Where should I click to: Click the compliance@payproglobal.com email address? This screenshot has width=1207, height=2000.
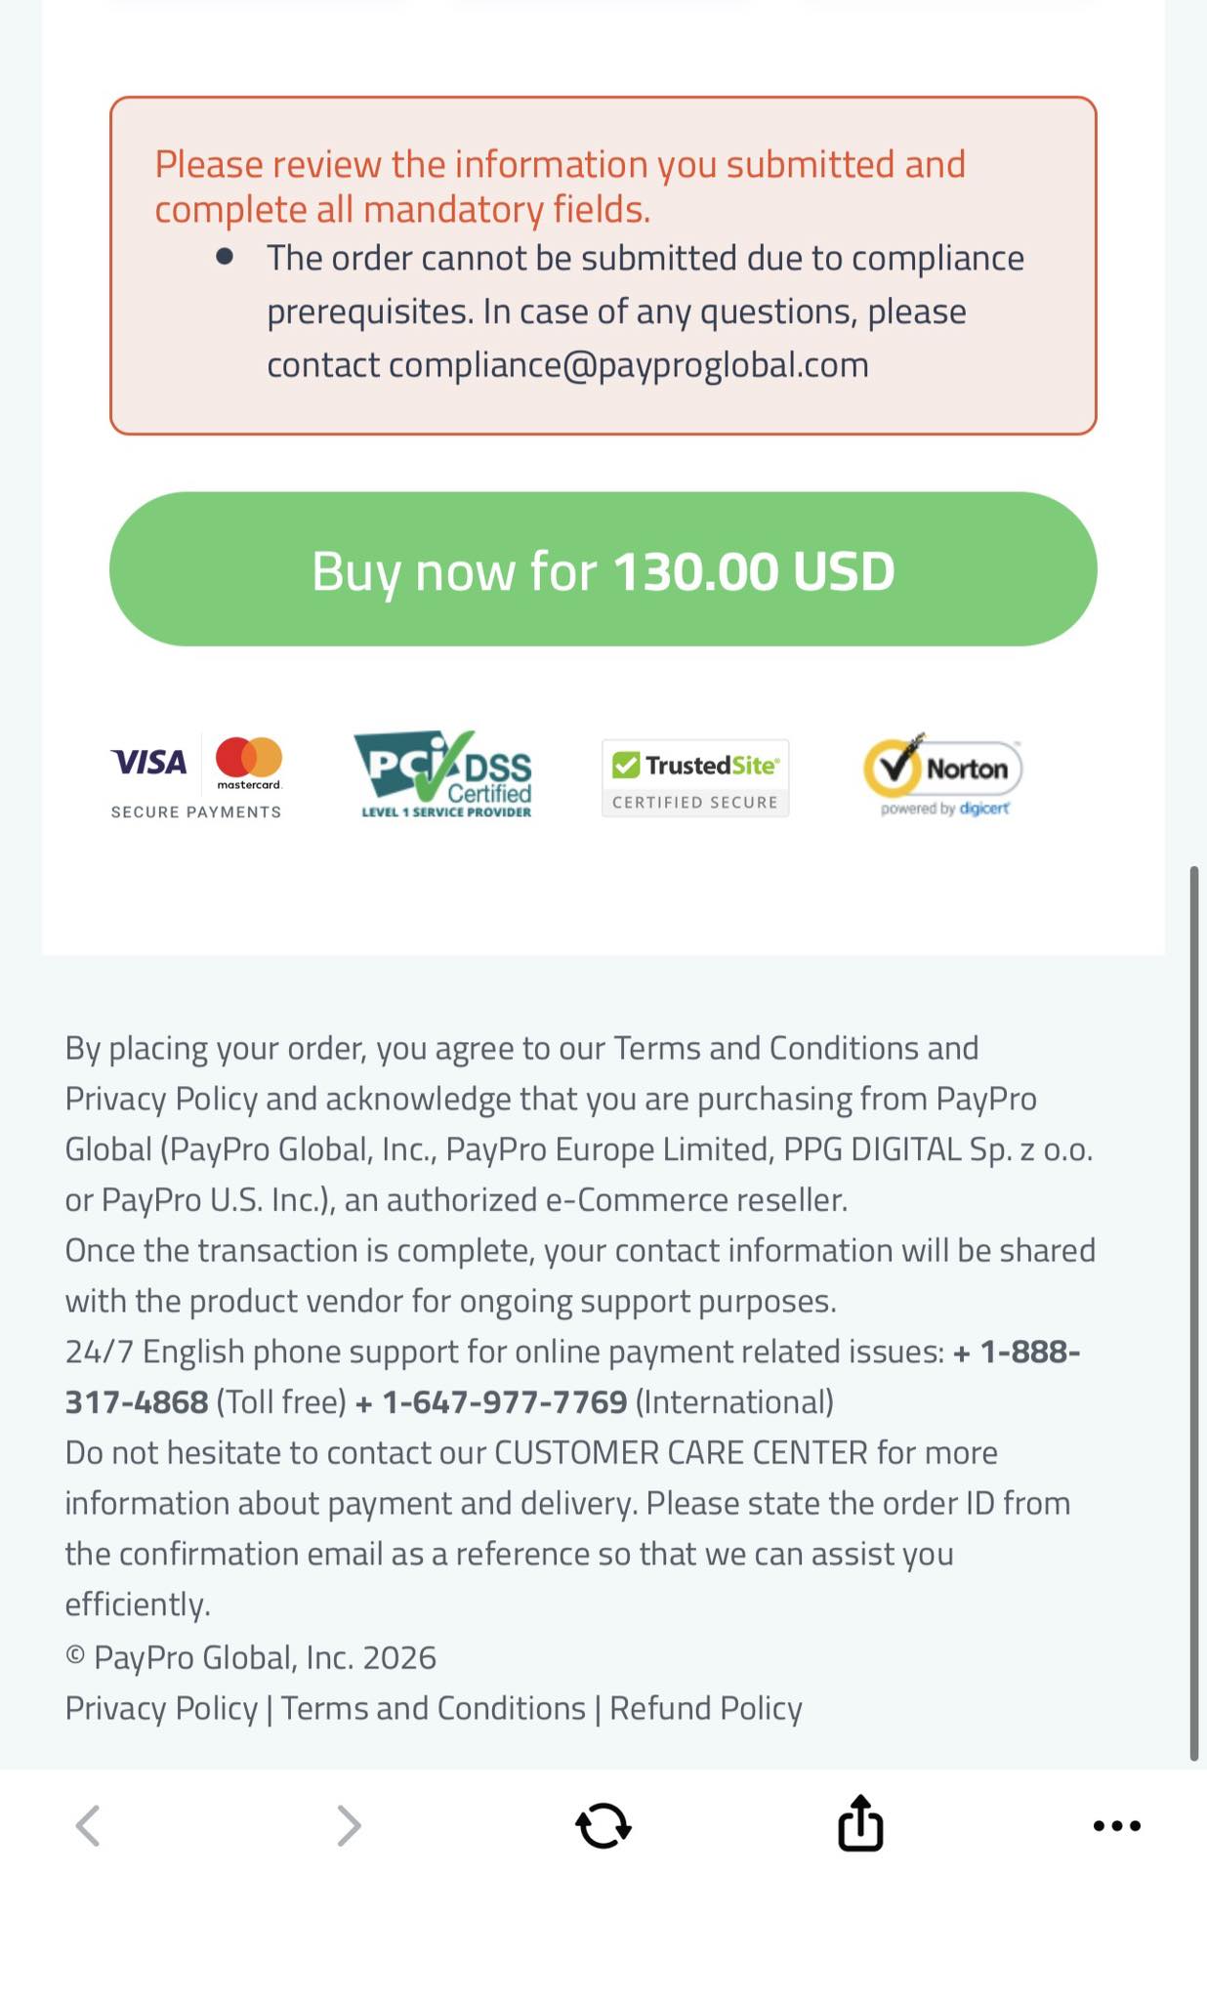click(x=628, y=365)
